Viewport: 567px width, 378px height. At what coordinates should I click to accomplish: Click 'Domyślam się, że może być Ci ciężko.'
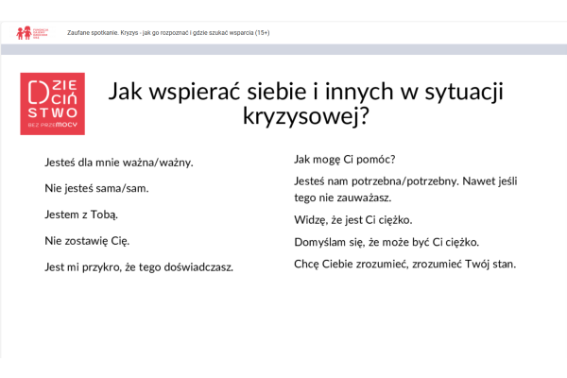[x=387, y=242]
